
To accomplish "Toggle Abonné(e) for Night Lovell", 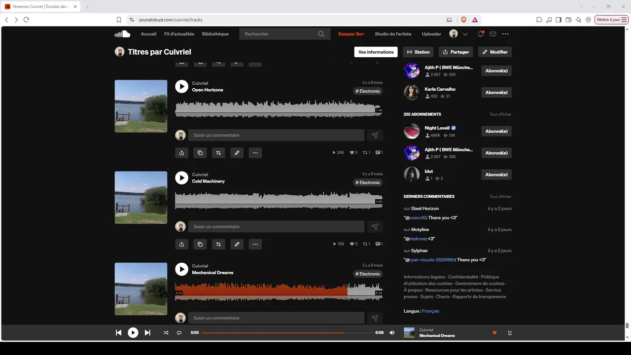I will pos(496,131).
